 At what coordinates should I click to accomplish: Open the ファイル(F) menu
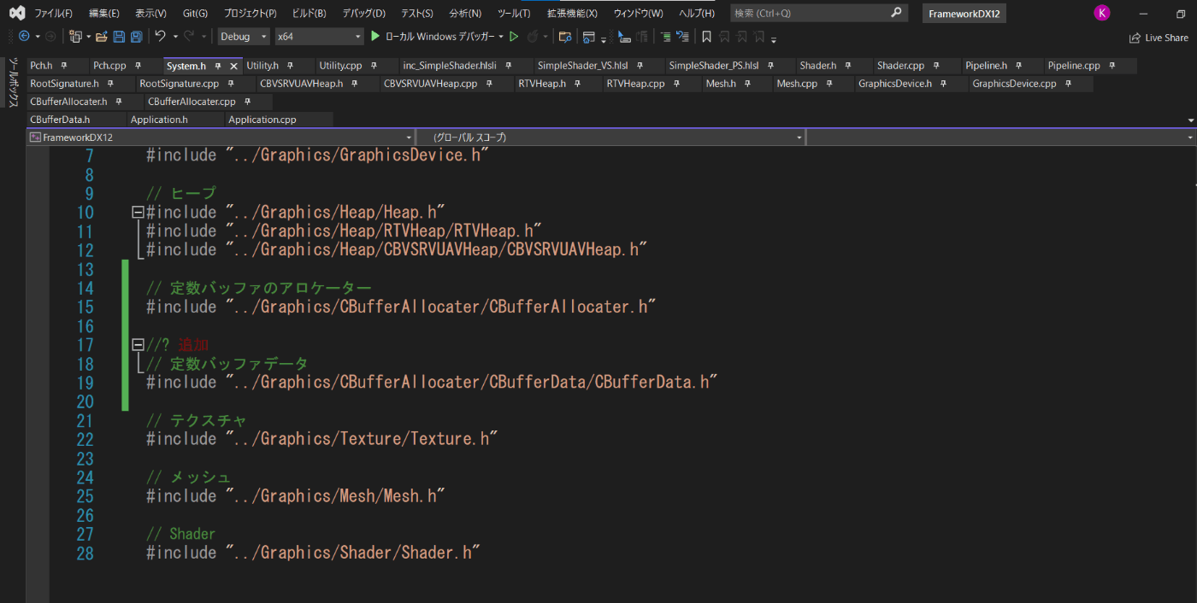[53, 13]
